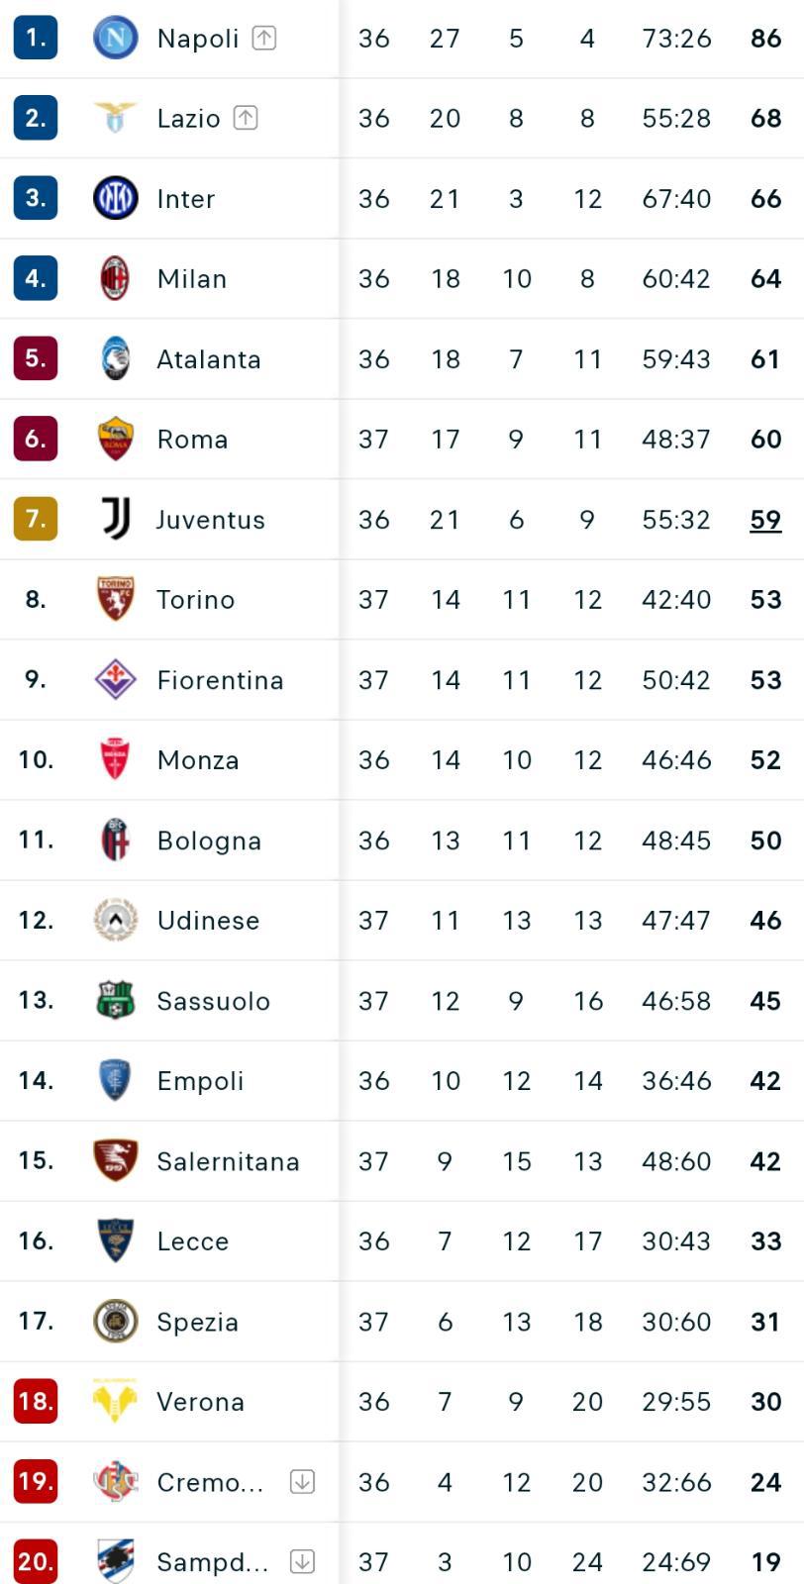The image size is (804, 1584).
Task: Click the relegation arrow beside Cremonese
Action: [x=302, y=1482]
